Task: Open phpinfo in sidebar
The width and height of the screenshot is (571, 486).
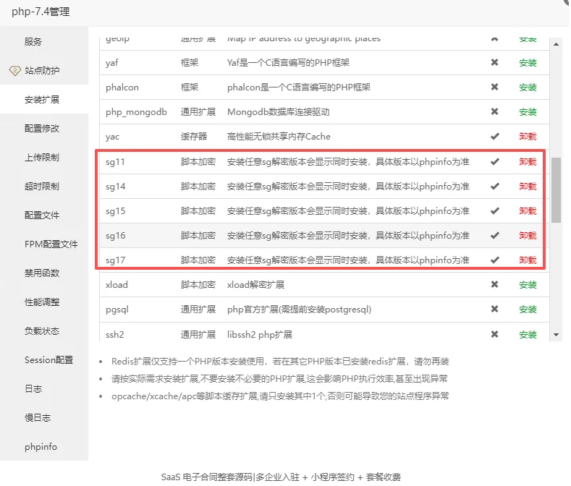Action: [x=41, y=447]
